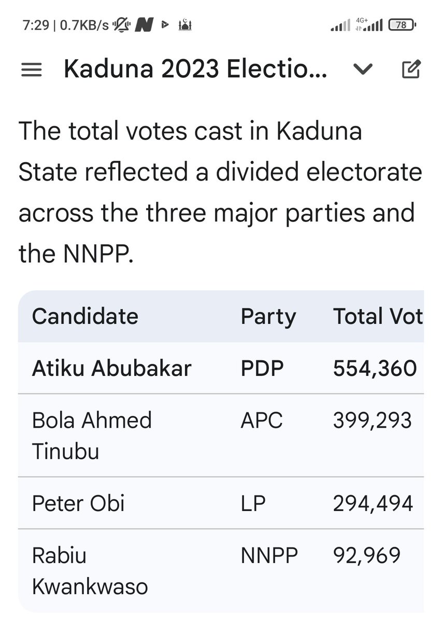
Task: Tap the new chat edit icon
Action: pos(411,69)
